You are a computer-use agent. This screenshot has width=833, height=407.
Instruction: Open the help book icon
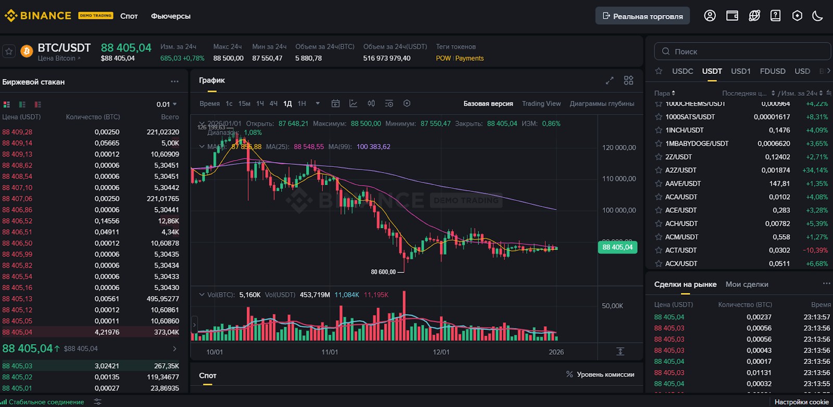pos(775,16)
